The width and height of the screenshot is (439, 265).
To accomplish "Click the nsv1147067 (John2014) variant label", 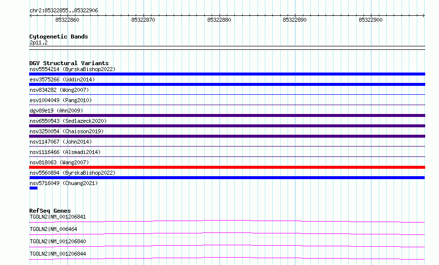I will pyautogui.click(x=61, y=142).
